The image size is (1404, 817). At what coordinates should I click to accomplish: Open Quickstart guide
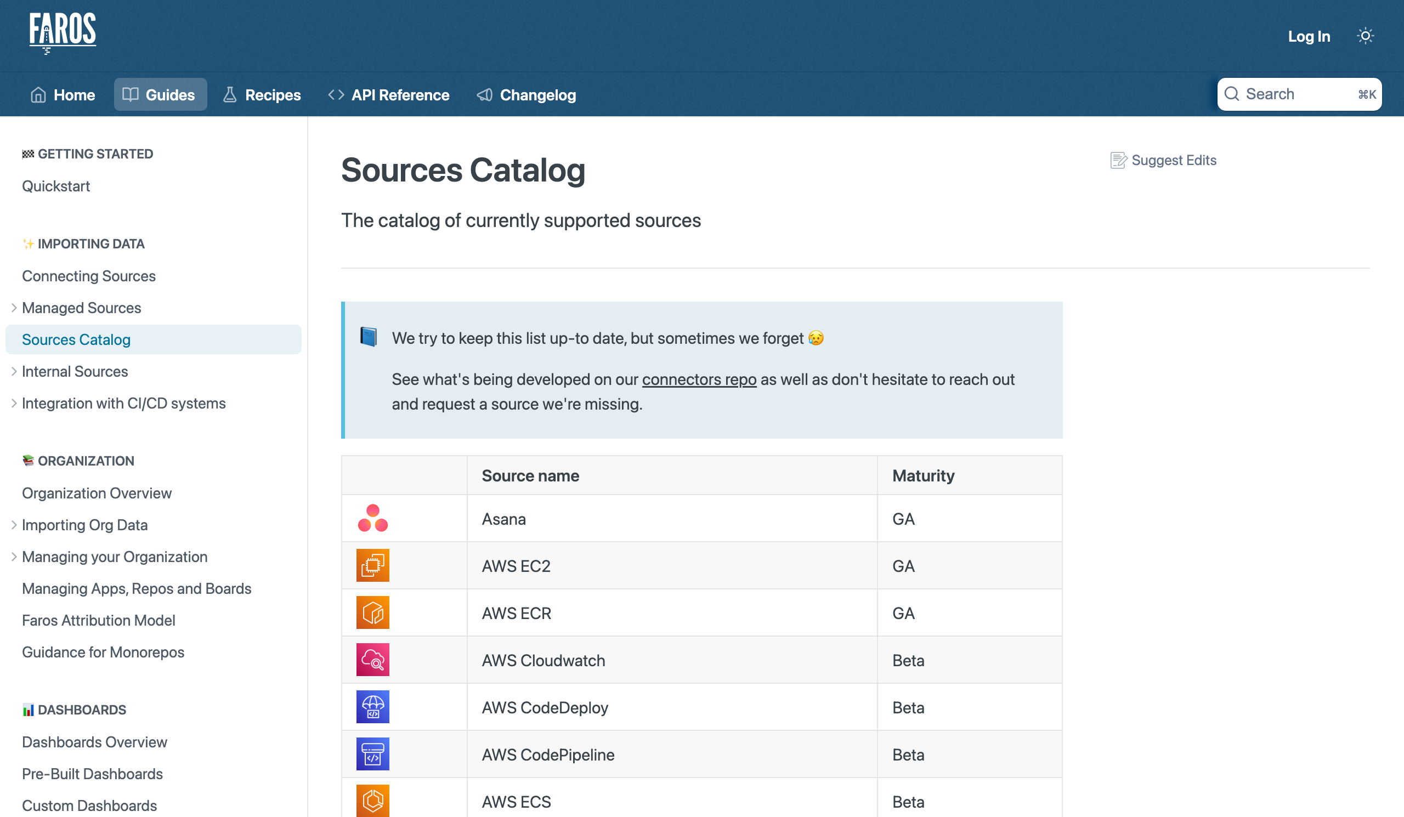coord(56,186)
